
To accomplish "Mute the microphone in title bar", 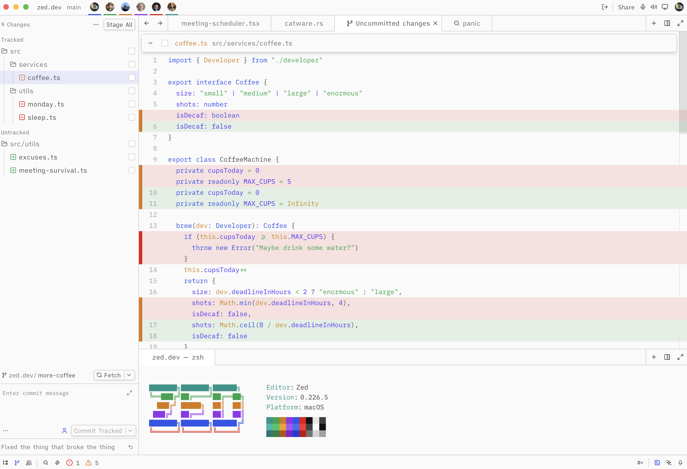I will pyautogui.click(x=643, y=7).
